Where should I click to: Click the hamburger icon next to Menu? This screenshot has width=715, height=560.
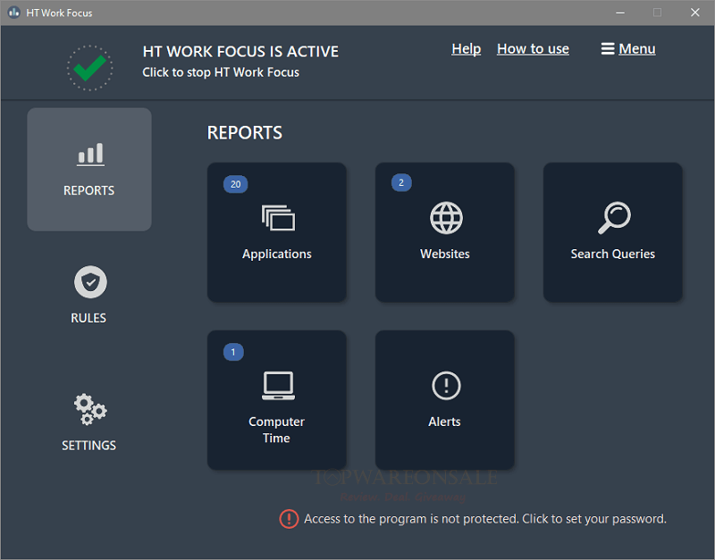tap(608, 49)
